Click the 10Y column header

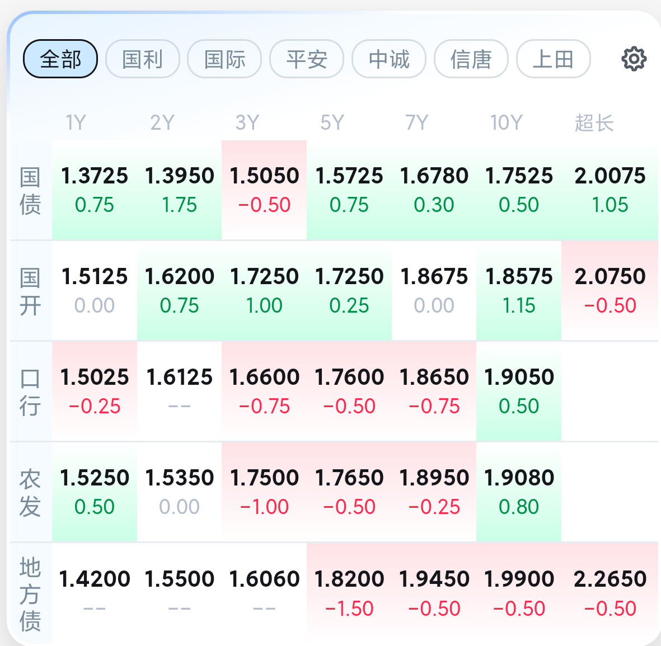click(507, 122)
